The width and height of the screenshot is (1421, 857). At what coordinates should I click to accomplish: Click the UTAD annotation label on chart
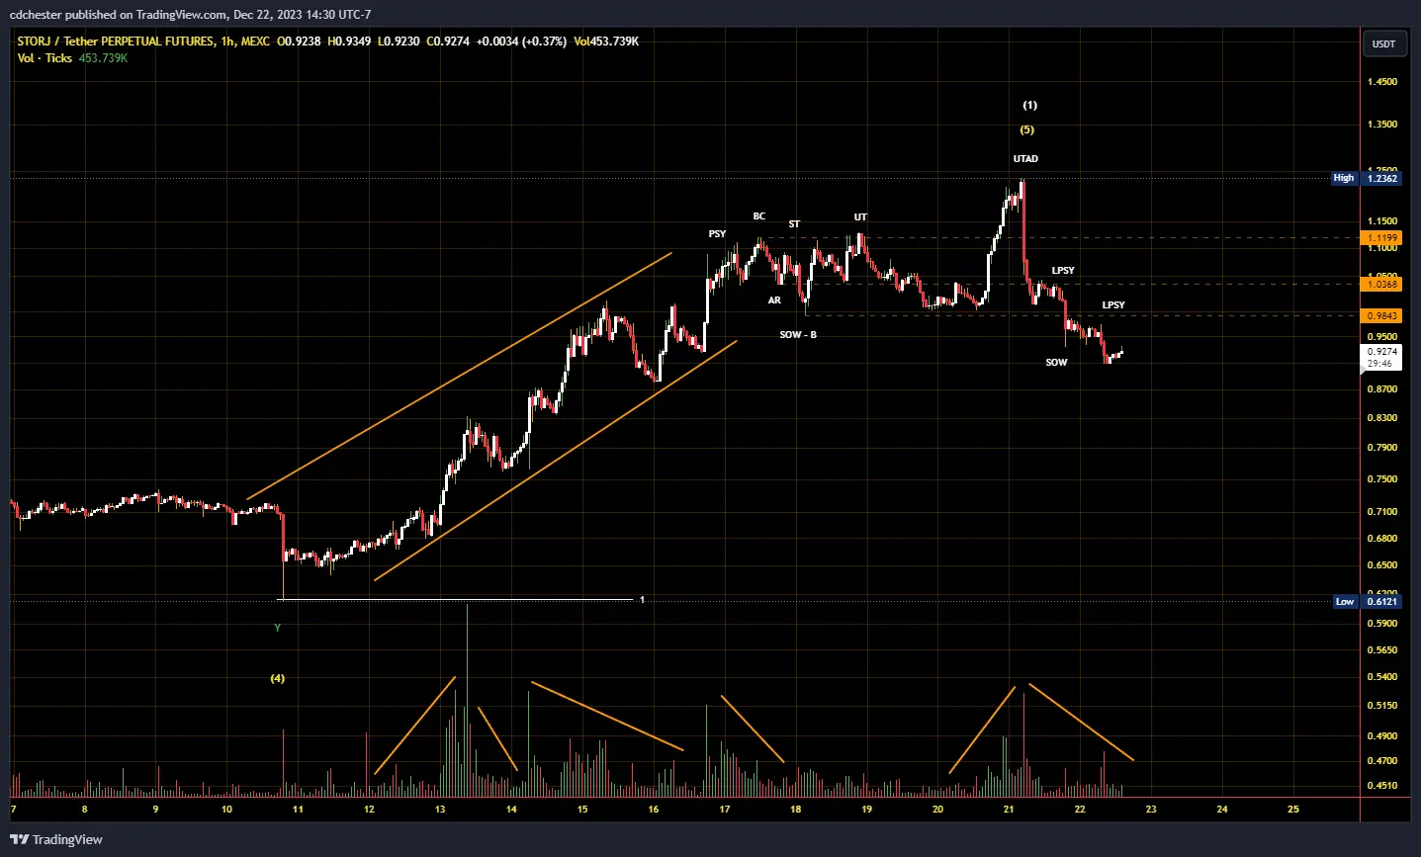[1025, 158]
